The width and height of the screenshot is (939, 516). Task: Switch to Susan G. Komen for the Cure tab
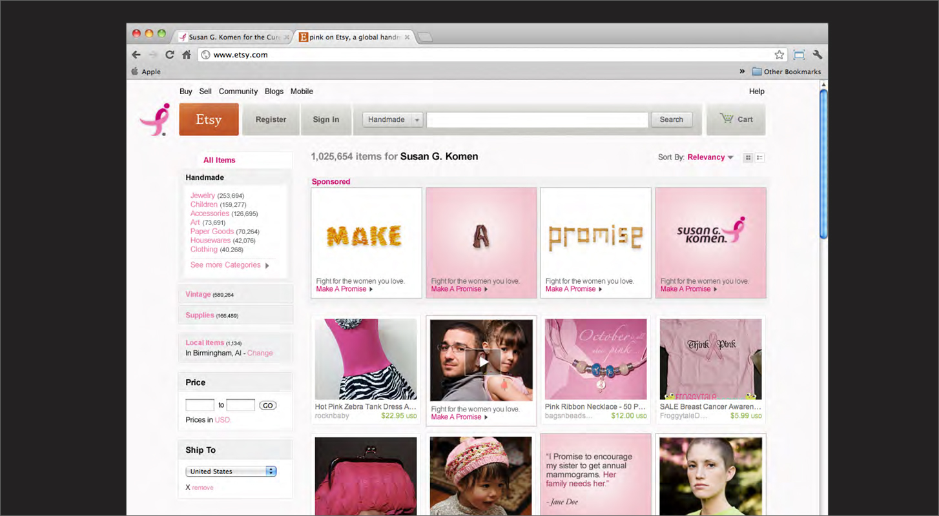coord(233,37)
